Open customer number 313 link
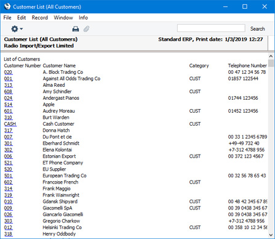The width and height of the screenshot is (275, 239). click(x=8, y=85)
